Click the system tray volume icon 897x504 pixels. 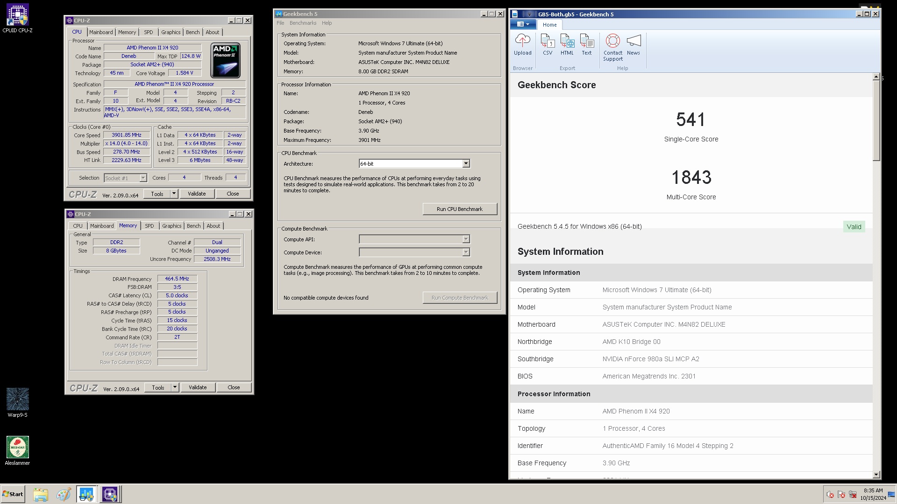830,495
